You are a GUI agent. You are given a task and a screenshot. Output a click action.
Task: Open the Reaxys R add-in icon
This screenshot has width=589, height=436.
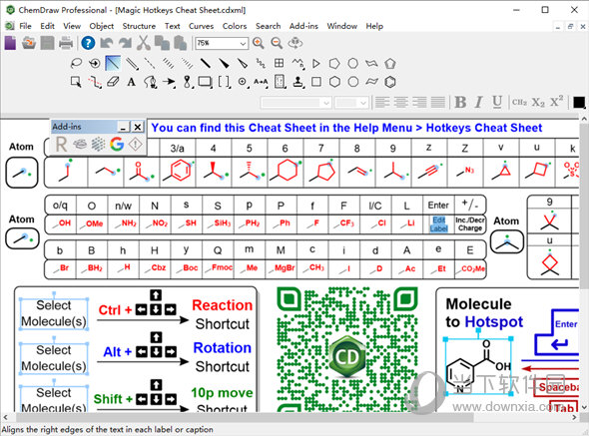(x=61, y=144)
